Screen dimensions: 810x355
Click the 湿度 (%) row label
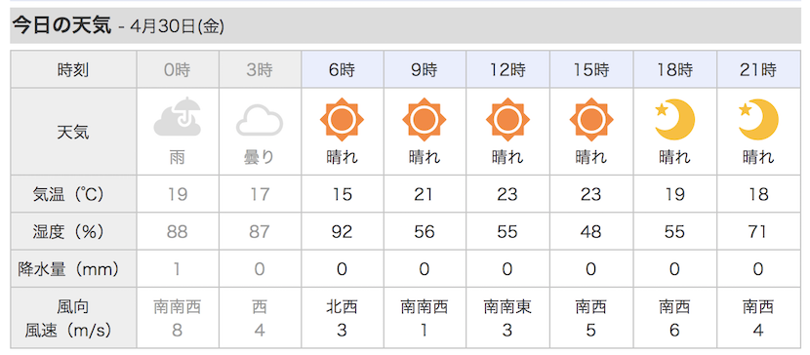(x=68, y=232)
